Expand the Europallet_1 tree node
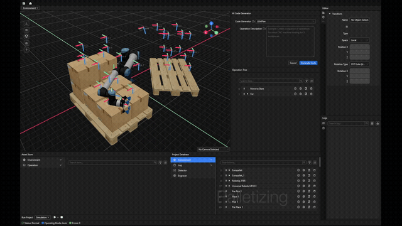Screen dimensions: 402x226 point(229,176)
